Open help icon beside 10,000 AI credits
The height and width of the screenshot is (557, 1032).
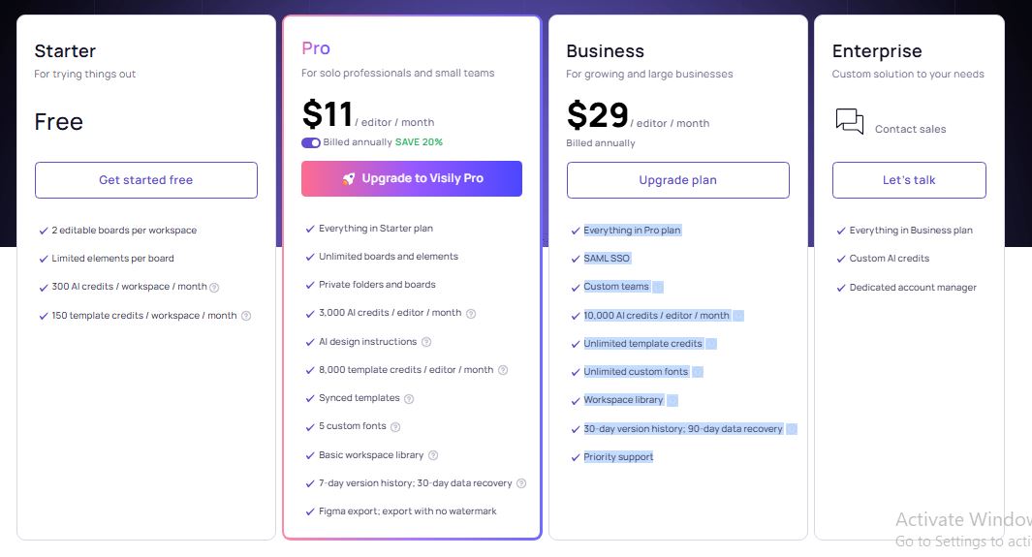pyautogui.click(x=738, y=316)
